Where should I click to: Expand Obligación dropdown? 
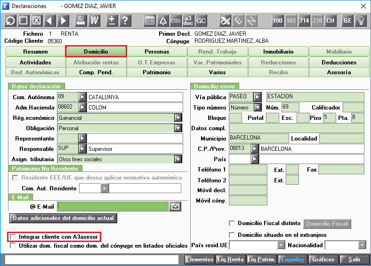(x=178, y=128)
